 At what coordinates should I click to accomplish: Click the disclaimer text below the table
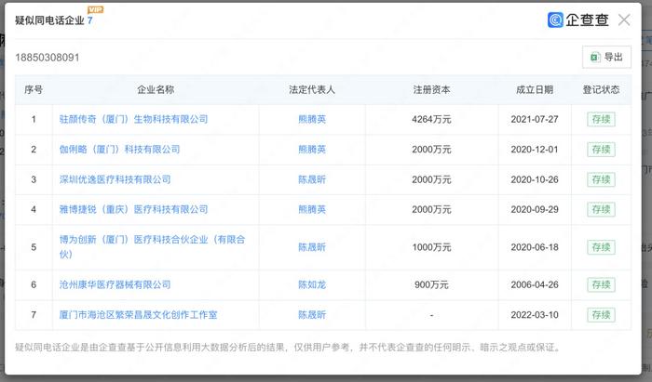click(288, 348)
